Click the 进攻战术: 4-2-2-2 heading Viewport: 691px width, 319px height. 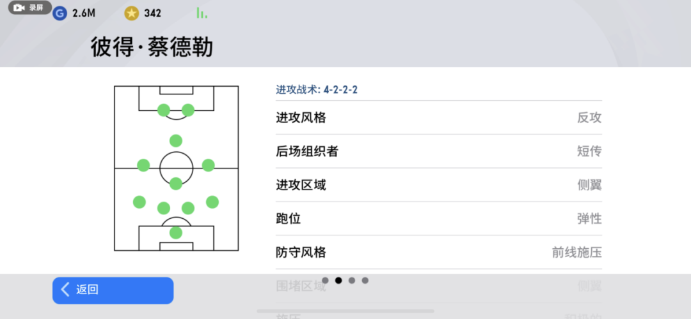point(317,90)
